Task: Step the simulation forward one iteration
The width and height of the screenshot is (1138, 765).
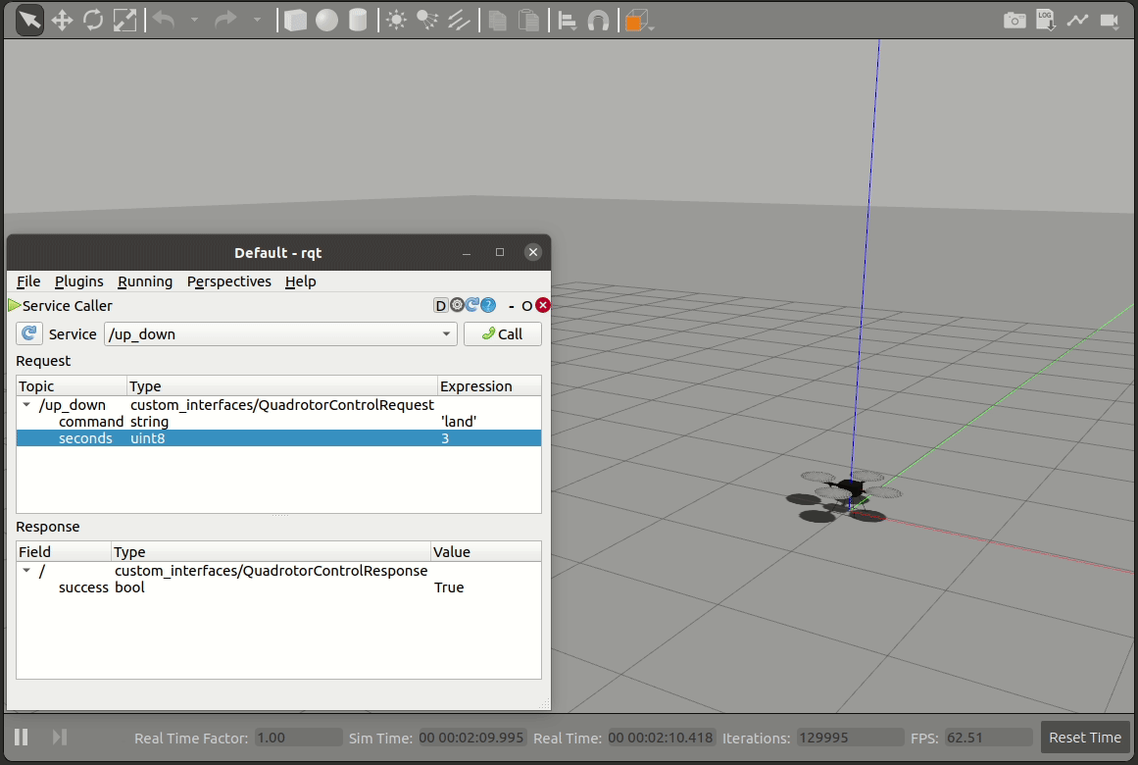Action: click(x=60, y=738)
